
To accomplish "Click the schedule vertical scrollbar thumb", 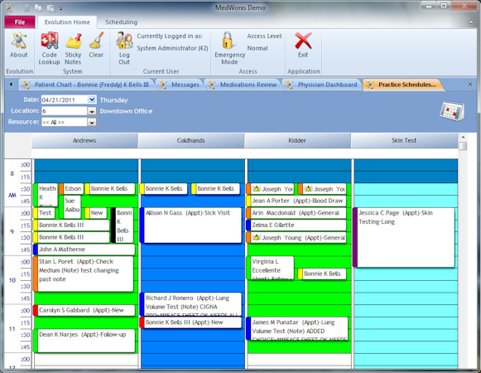I will [x=463, y=146].
